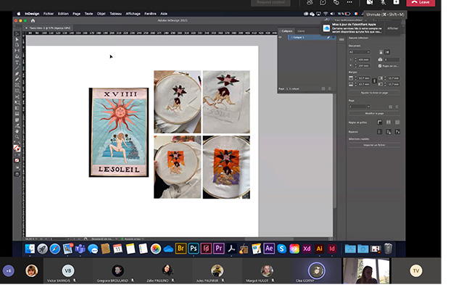464x290 pixels.
Task: Select the Scissors tool
Action: (x=17, y=96)
